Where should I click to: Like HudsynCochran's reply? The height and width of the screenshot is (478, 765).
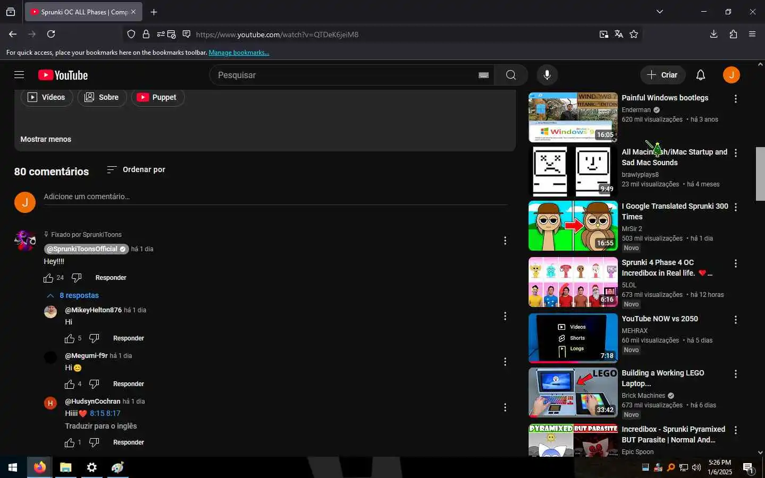(70, 442)
